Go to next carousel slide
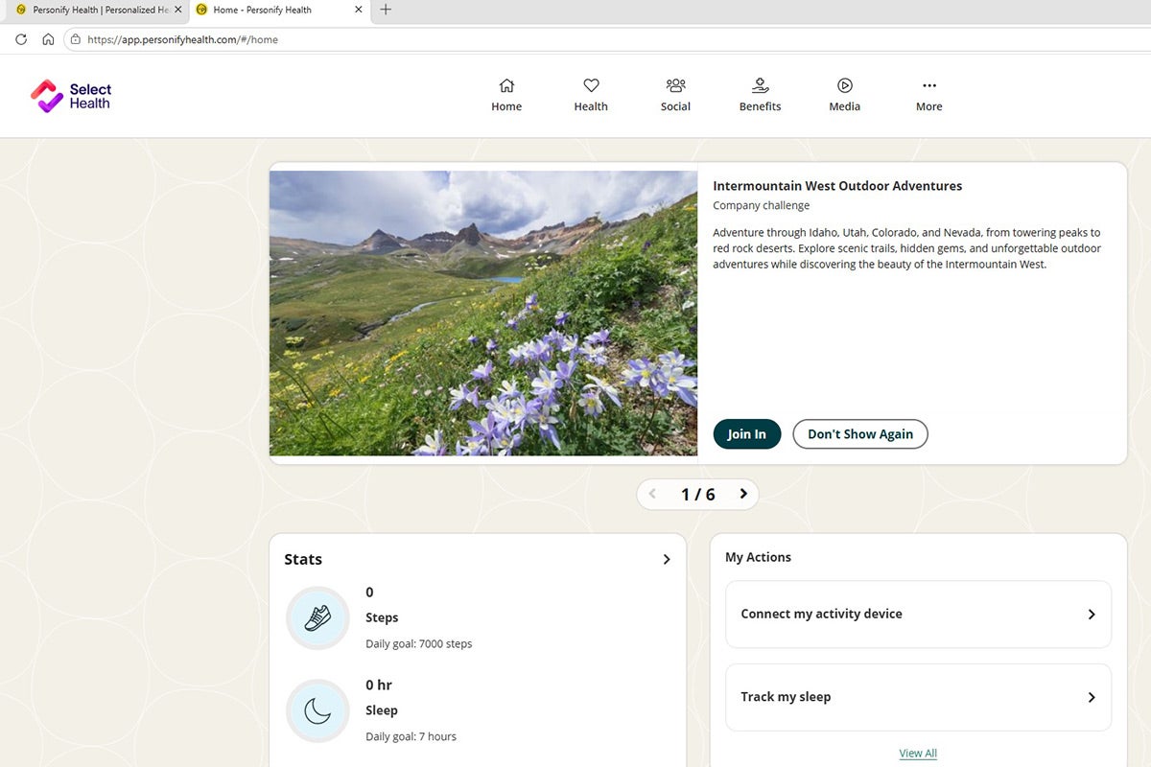The image size is (1151, 767). pyautogui.click(x=743, y=494)
